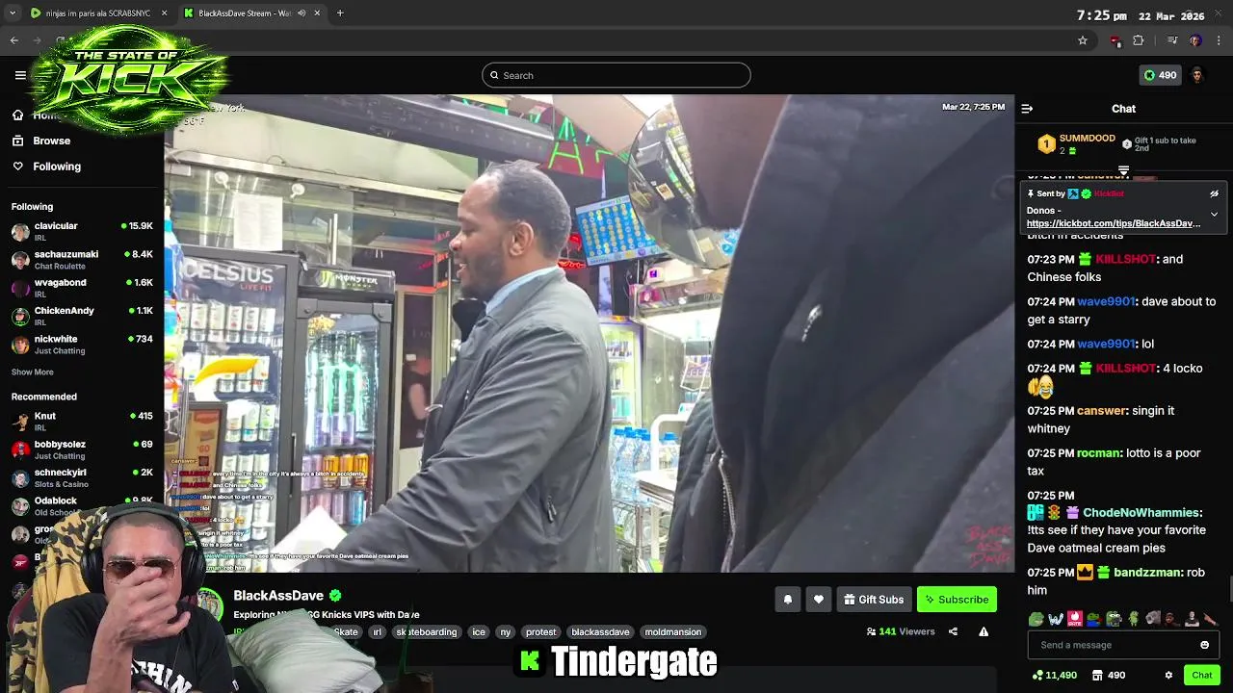Click the Browse sidebar icon
The height and width of the screenshot is (693, 1233).
(17, 141)
